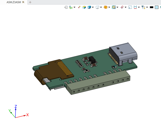
Task: Click the USB-C connector on the board model
Action: click(x=125, y=54)
